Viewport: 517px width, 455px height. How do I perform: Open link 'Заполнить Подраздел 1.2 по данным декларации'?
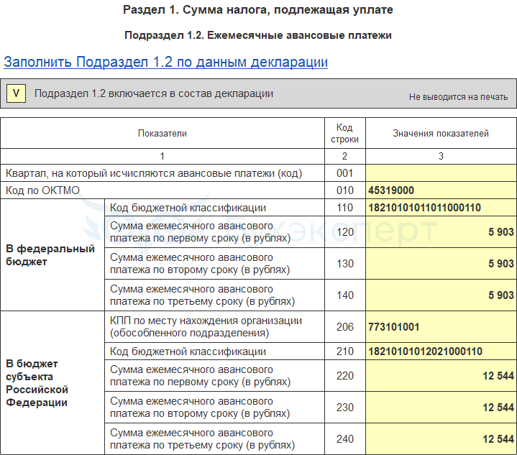click(x=165, y=62)
